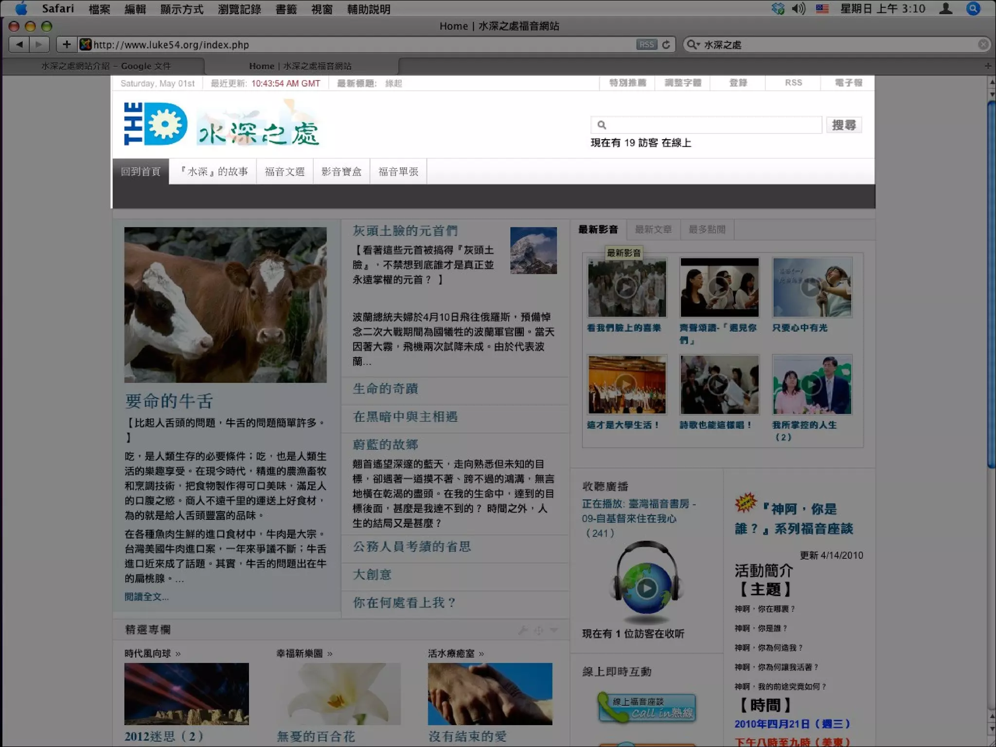Expand the 精選專欄 section arrow
This screenshot has width=996, height=747.
point(554,630)
